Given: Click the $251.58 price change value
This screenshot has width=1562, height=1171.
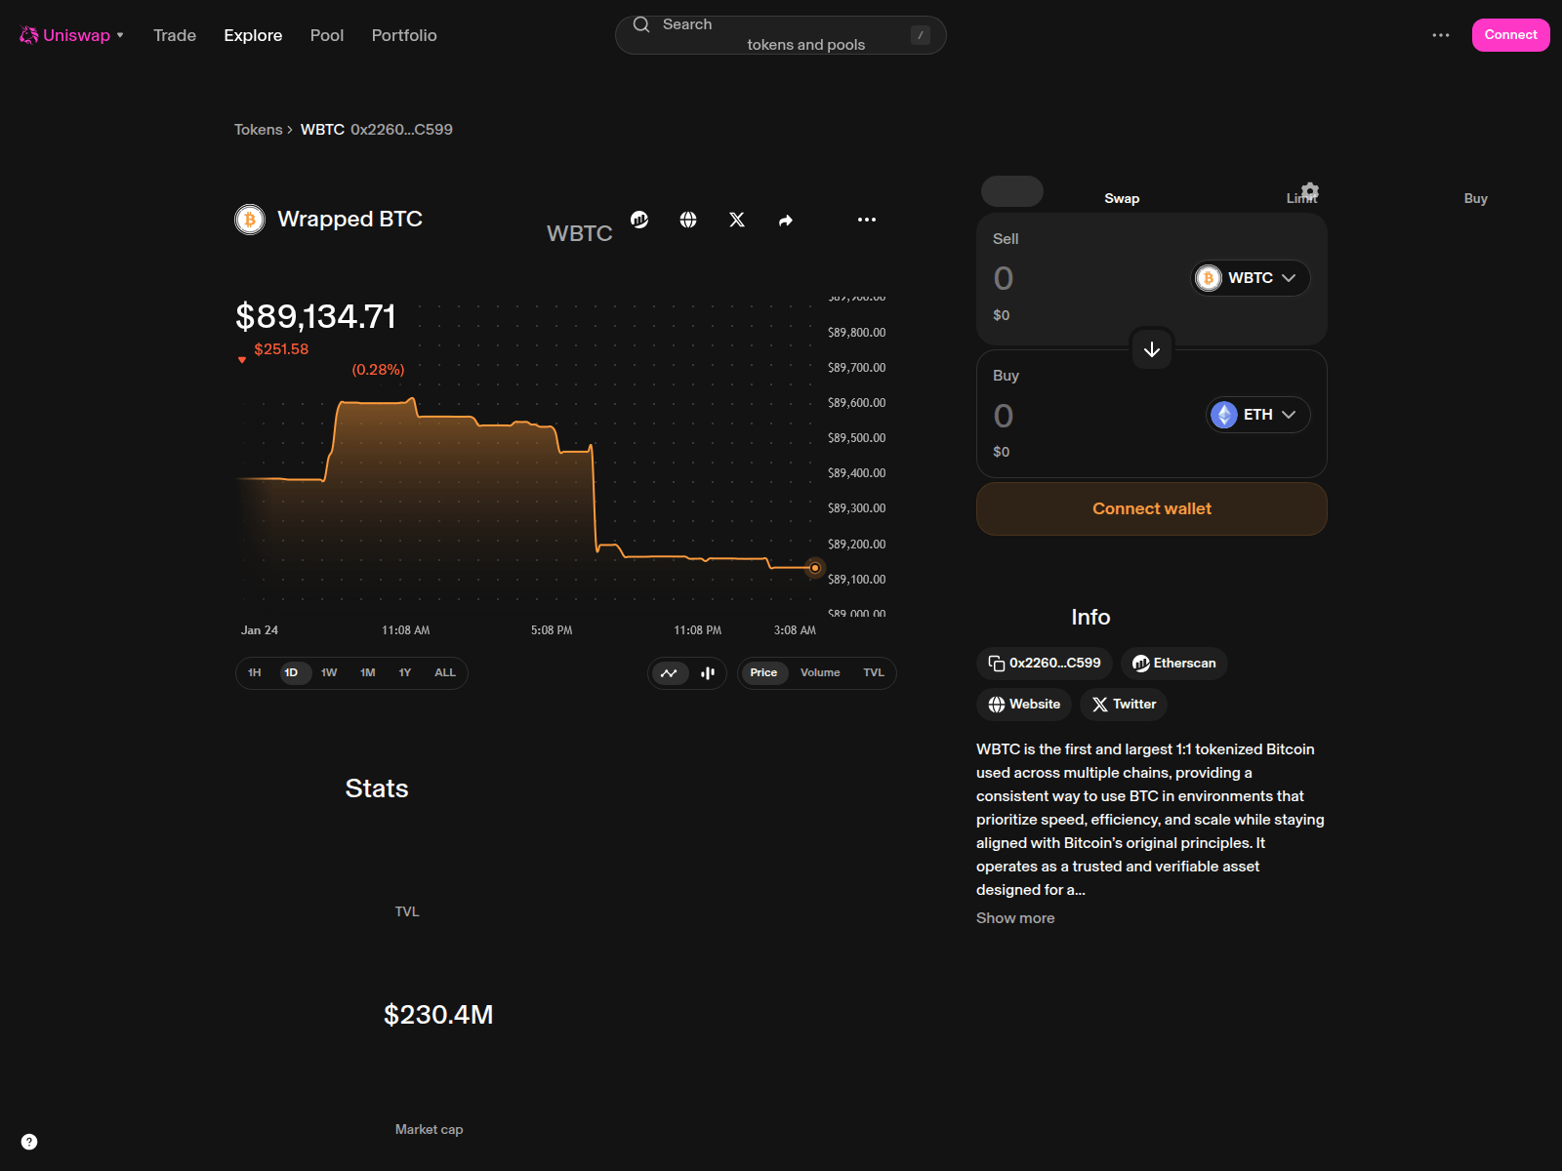Looking at the screenshot, I should tap(281, 349).
